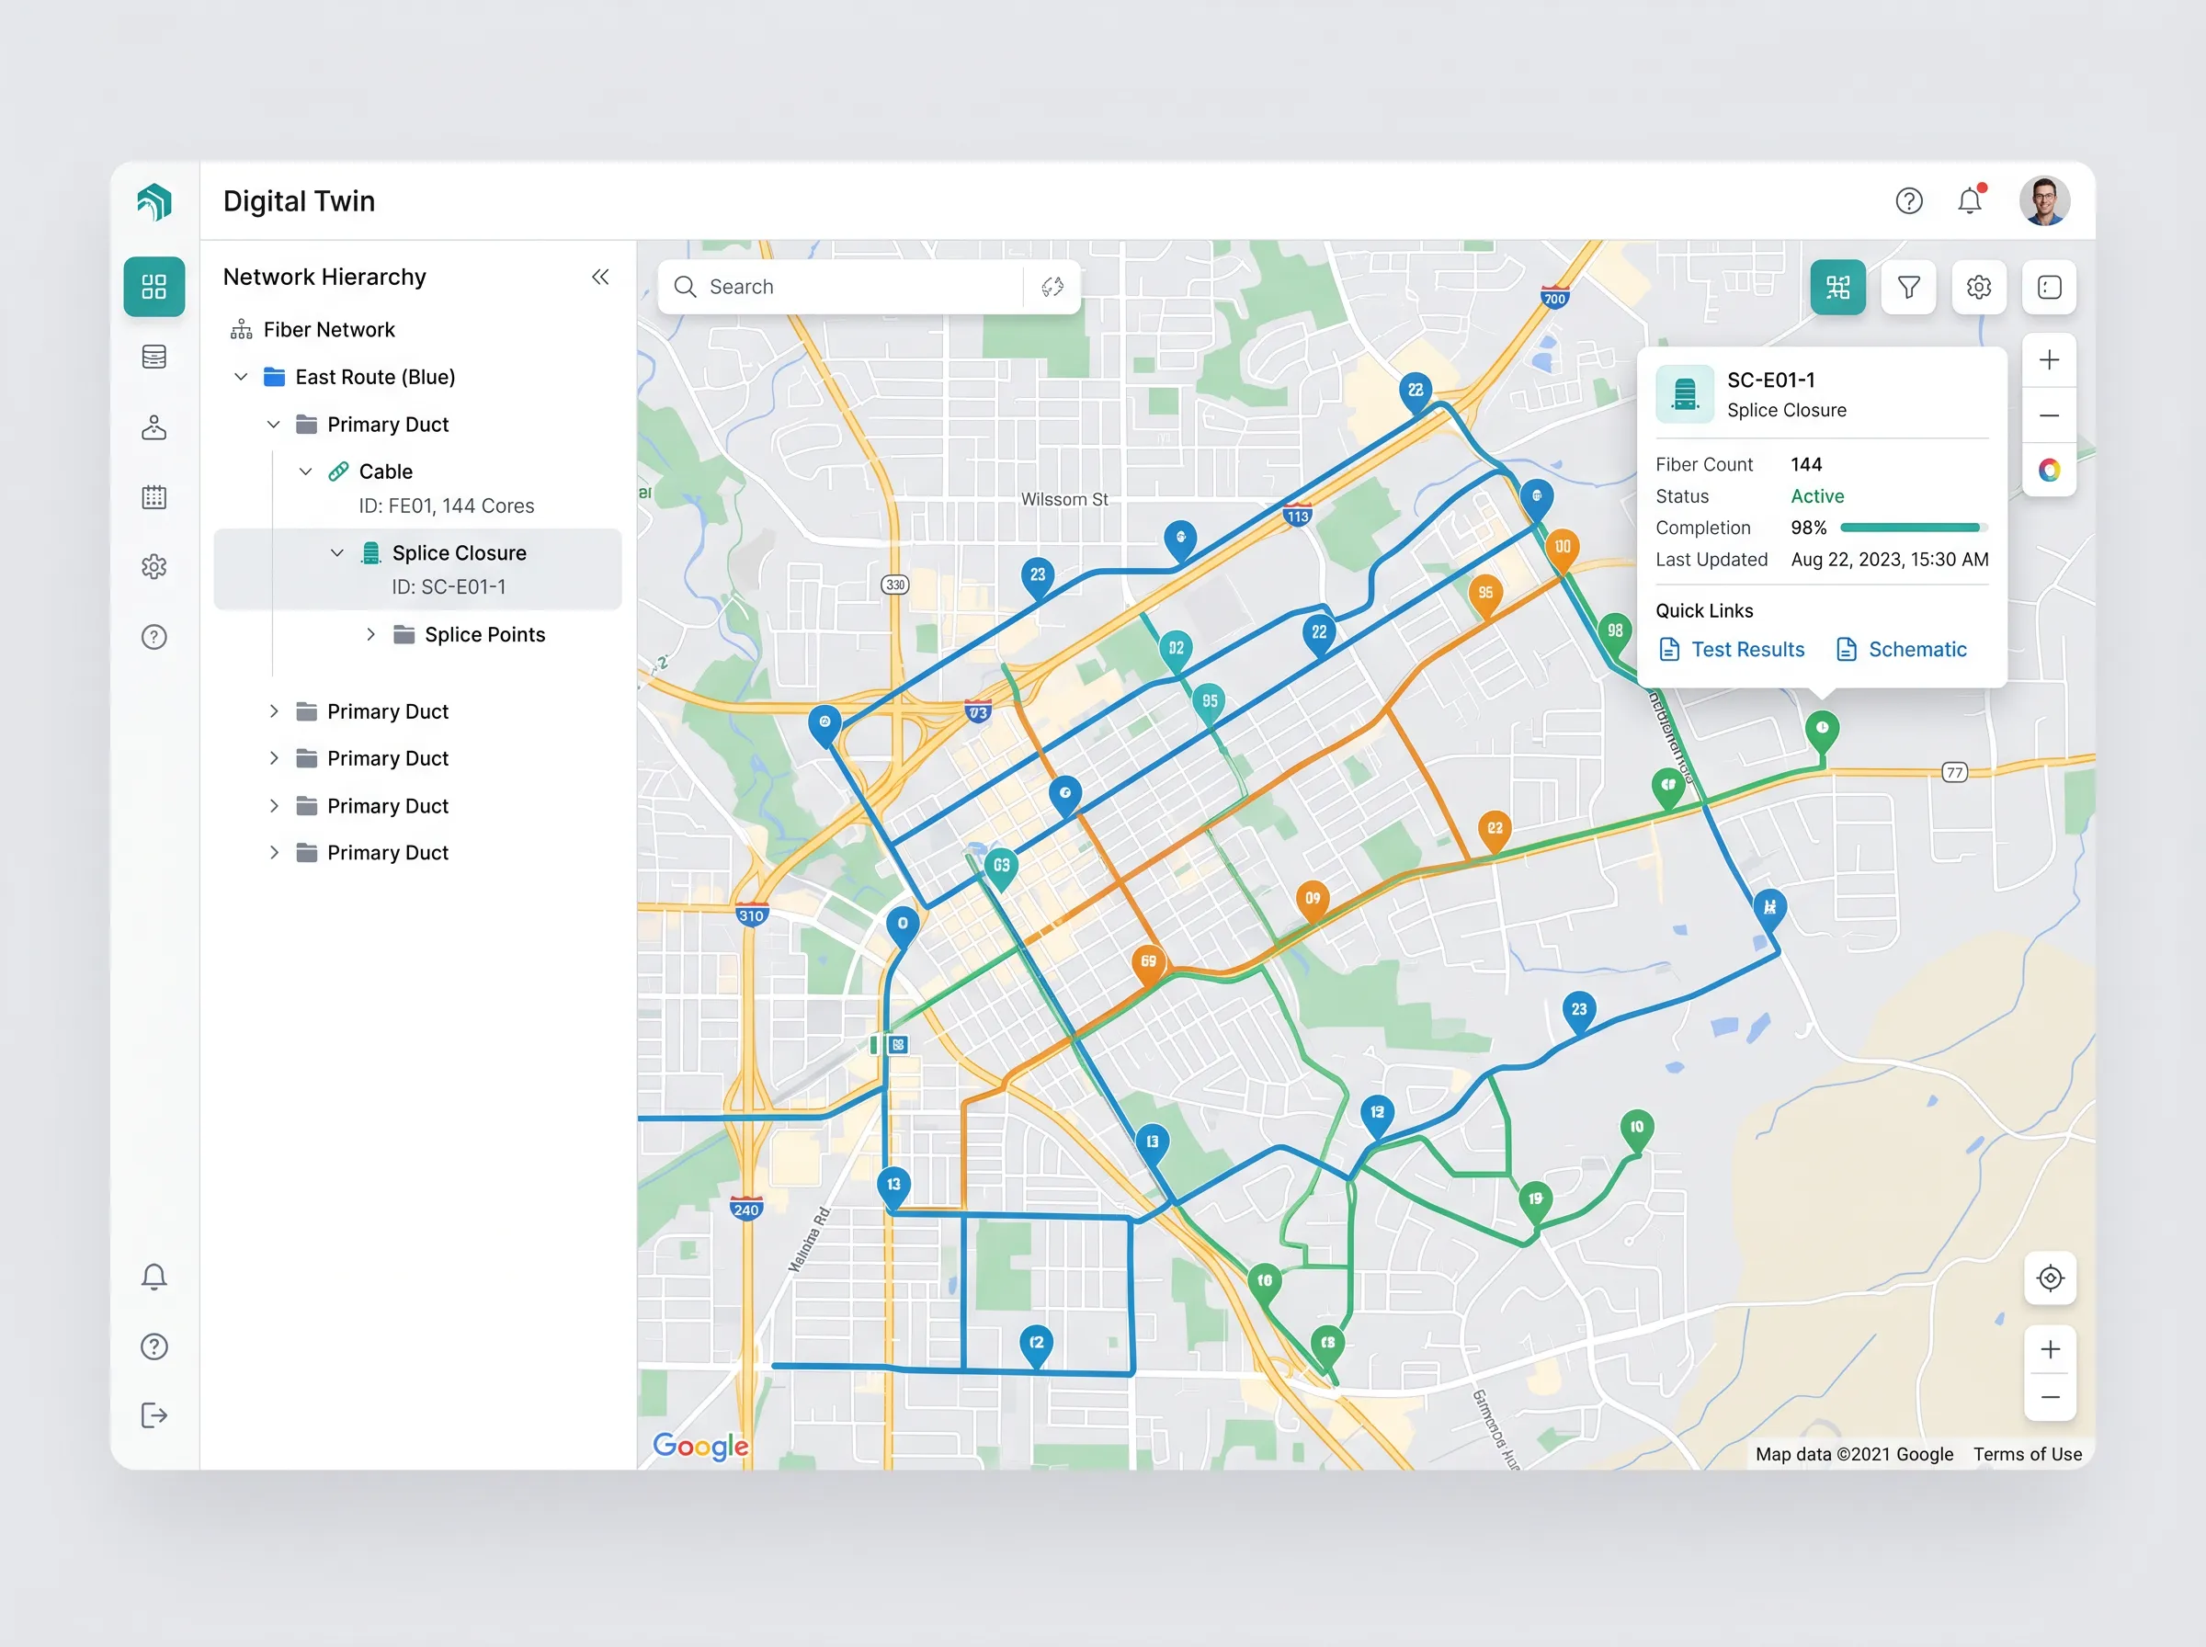Select Cable ID: FE01, 144 Cores

(x=431, y=489)
